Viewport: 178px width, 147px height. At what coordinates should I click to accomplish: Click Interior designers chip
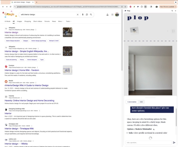[x=32, y=60]
